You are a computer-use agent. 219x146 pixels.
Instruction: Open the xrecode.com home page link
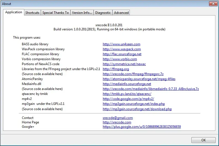coord(117,122)
